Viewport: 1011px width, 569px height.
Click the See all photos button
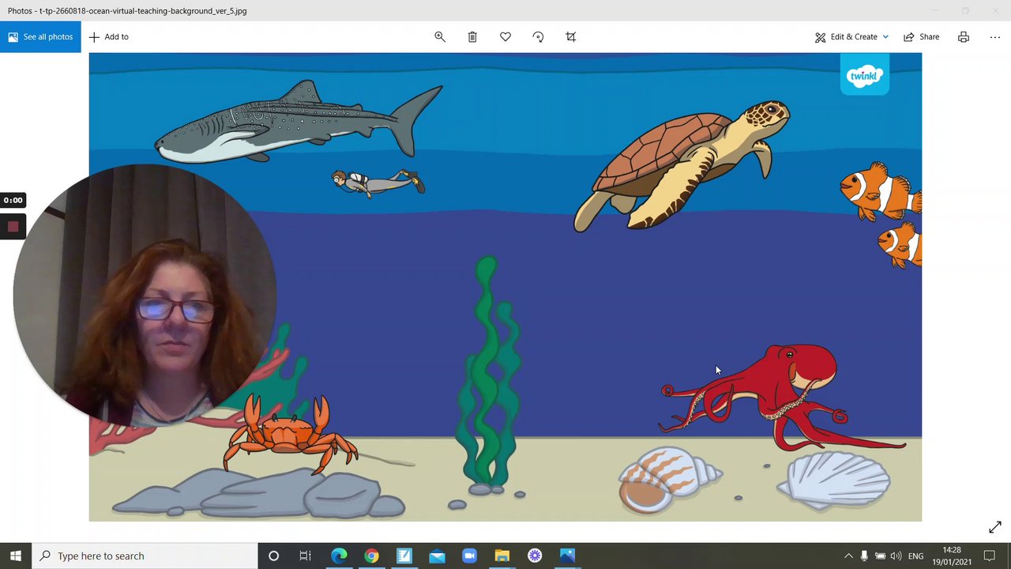40,37
